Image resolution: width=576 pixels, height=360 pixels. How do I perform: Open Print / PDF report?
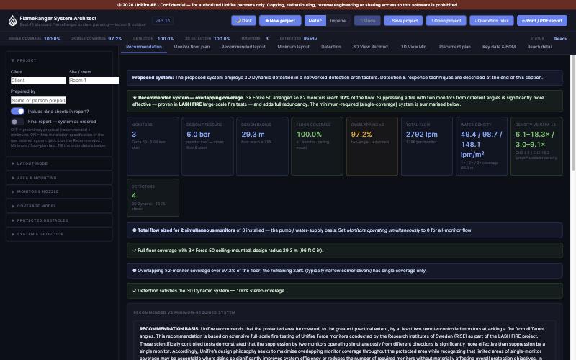tap(542, 21)
